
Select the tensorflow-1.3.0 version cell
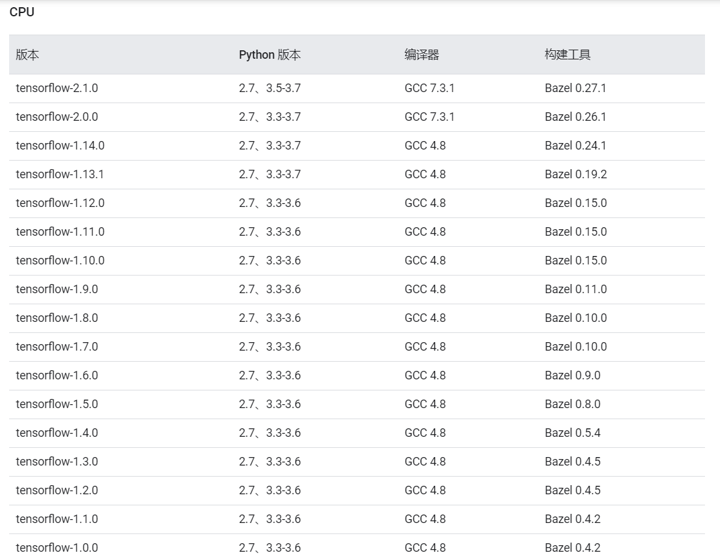(57, 462)
